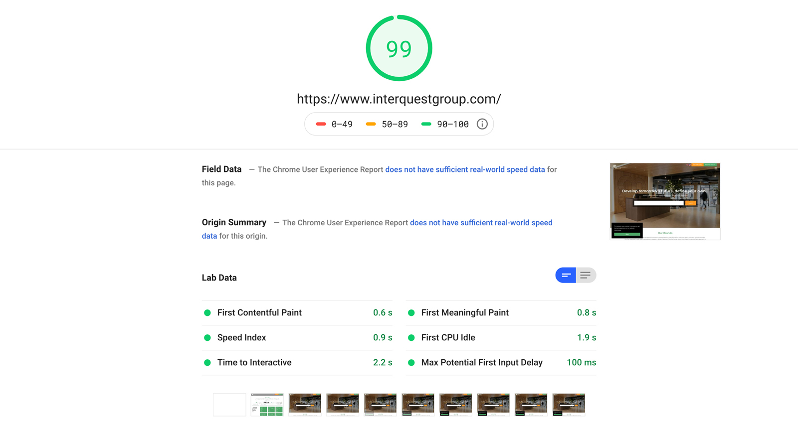Expand the First Contentful Paint metric

[297, 313]
